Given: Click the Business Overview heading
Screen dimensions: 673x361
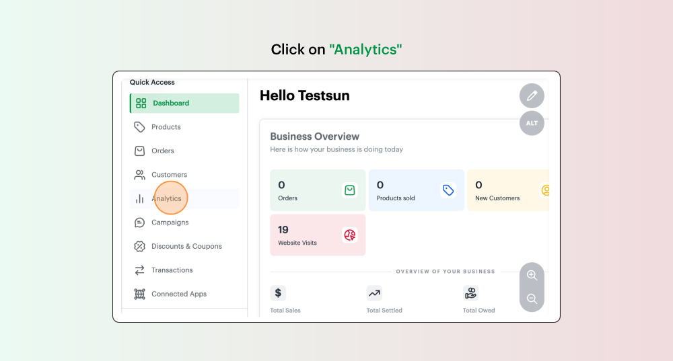Looking at the screenshot, I should click(x=314, y=136).
